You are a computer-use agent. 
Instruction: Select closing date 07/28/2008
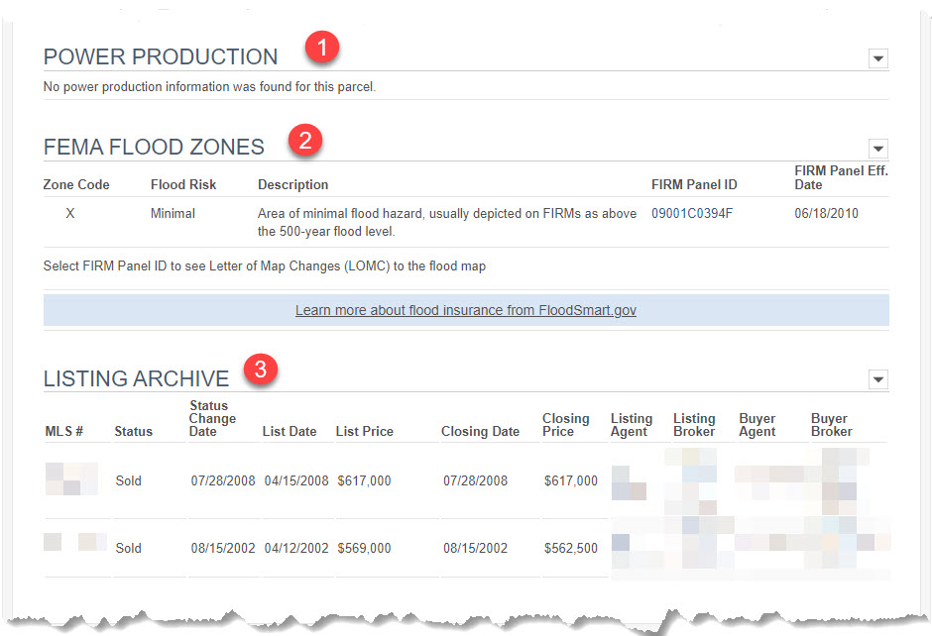(x=476, y=480)
